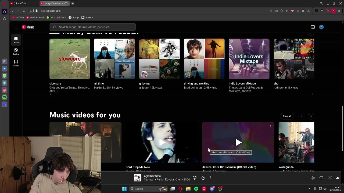Open the Windows Start menu
Image resolution: width=344 pixels, height=193 pixels.
[124, 189]
